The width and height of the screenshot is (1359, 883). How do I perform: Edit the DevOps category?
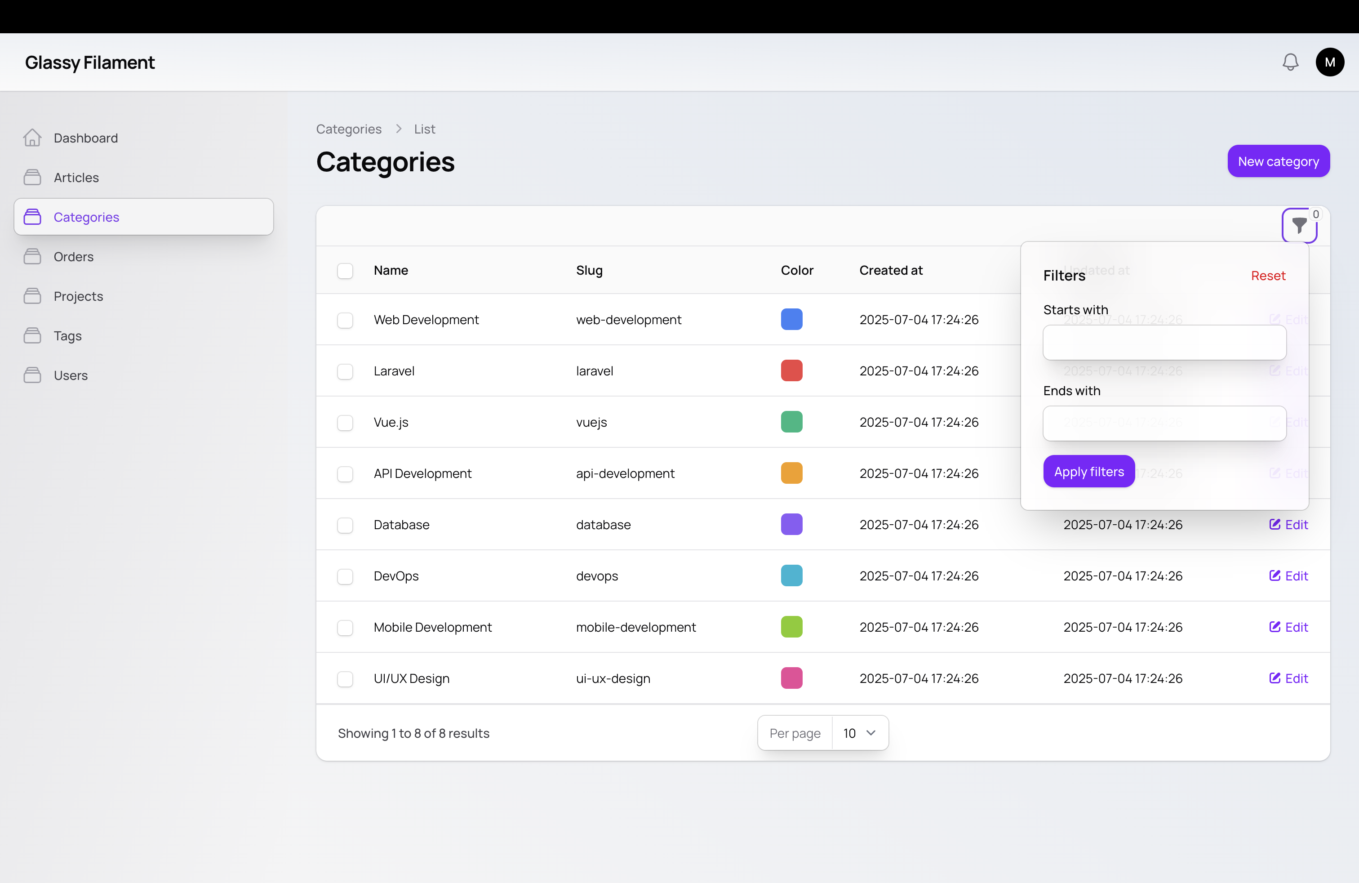[x=1288, y=576]
